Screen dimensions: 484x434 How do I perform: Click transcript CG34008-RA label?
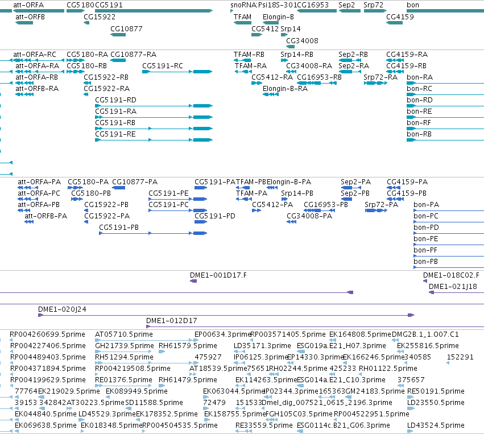pyautogui.click(x=309, y=66)
